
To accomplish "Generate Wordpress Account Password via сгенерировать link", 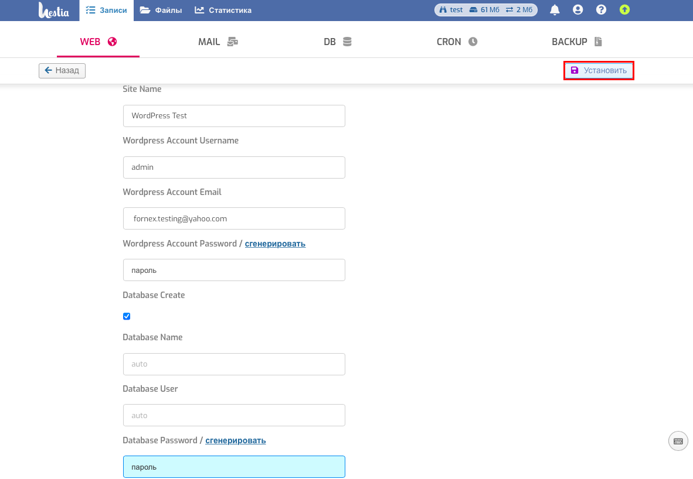I will point(275,244).
